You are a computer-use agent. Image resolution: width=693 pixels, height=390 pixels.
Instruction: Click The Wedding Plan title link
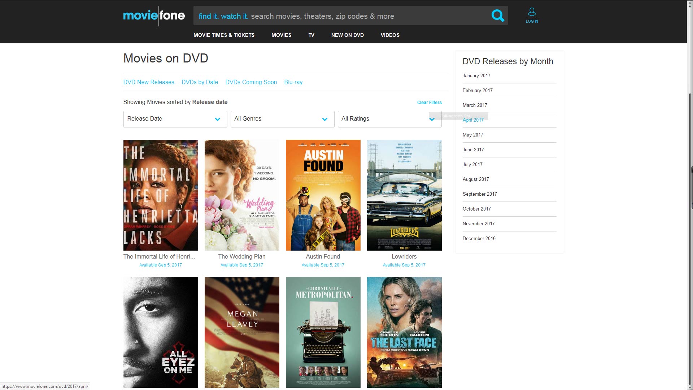tap(242, 256)
